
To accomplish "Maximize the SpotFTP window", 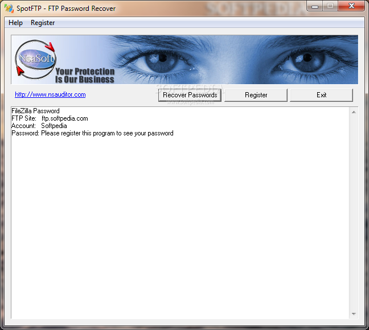I will click(x=330, y=6).
